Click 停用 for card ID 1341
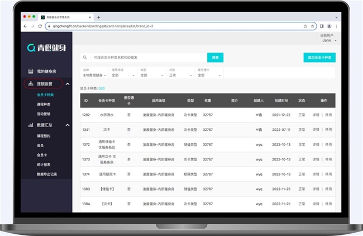The image size is (363, 236). pyautogui.click(x=328, y=130)
